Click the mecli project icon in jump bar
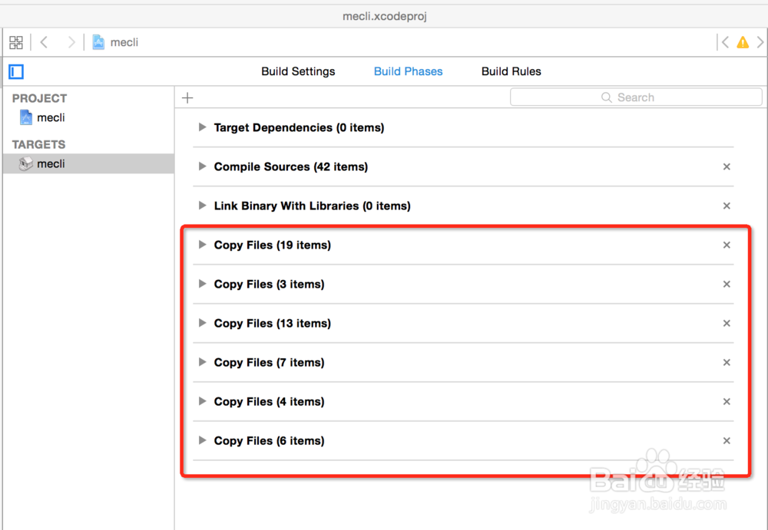 pyautogui.click(x=98, y=42)
